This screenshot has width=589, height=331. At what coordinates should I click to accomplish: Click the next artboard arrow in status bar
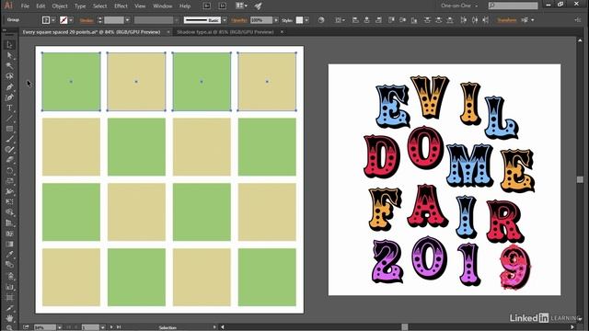(111, 327)
